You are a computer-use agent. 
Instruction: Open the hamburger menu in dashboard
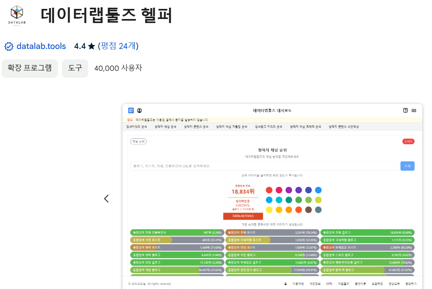pyautogui.click(x=414, y=110)
